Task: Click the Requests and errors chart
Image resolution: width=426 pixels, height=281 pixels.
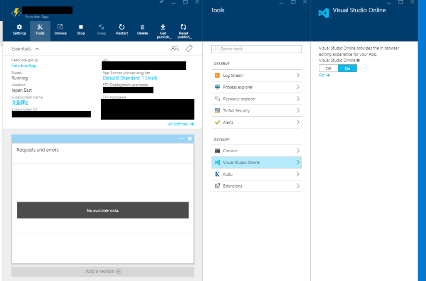Action: tap(103, 203)
